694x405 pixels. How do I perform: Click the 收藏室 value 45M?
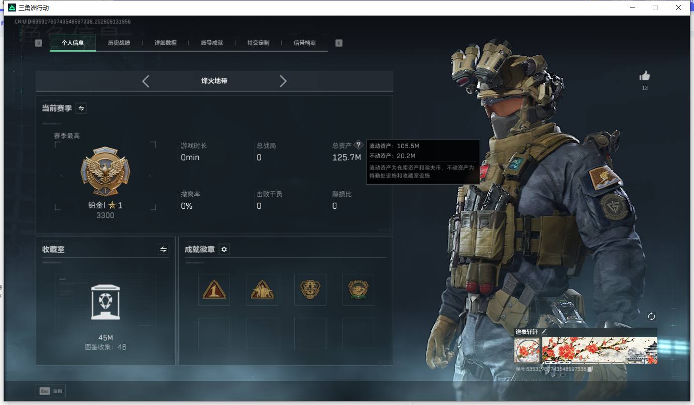point(105,338)
